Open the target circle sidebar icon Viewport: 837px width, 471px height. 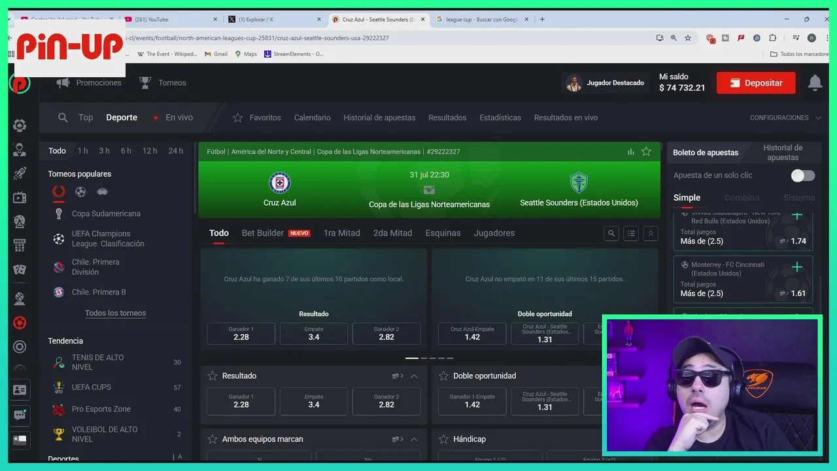(20, 347)
